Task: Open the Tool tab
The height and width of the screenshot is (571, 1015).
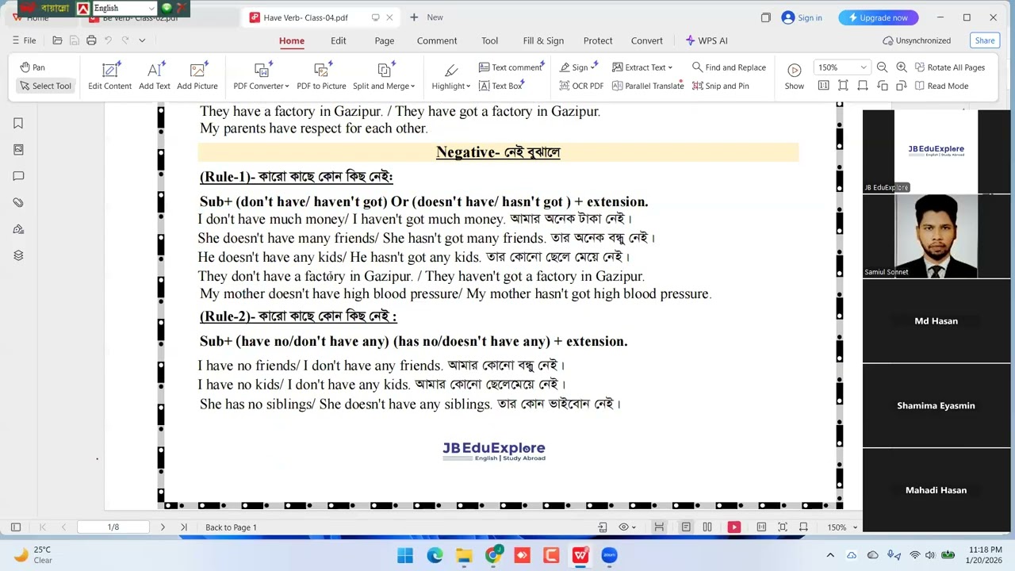Action: (x=490, y=40)
